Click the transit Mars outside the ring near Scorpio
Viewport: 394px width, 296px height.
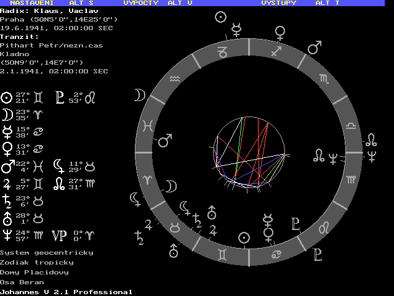coord(315,47)
